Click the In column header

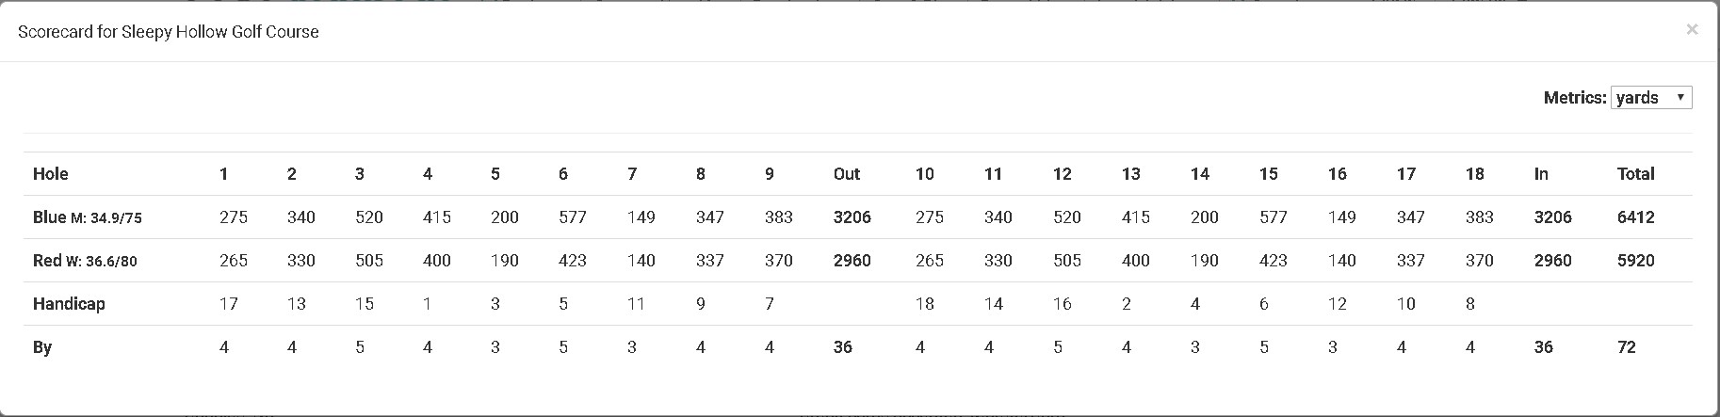1541,174
